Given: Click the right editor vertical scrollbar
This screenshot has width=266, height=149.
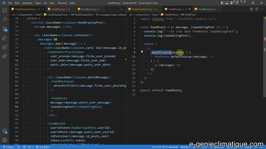Looking at the screenshot, I should [x=265, y=57].
